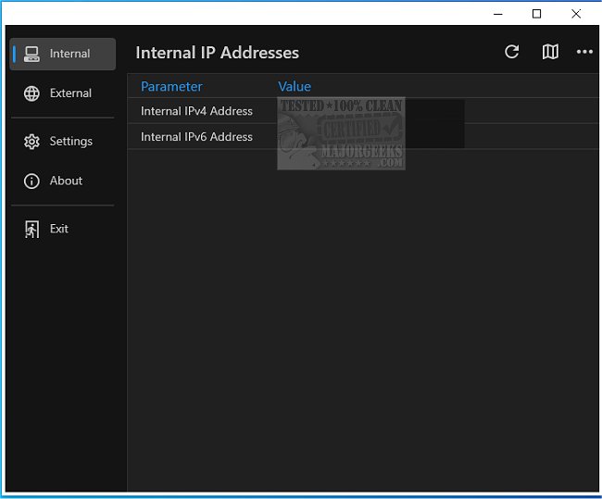Select the Settings text label in sidebar
Viewport: 602px width, 499px height.
pos(71,142)
